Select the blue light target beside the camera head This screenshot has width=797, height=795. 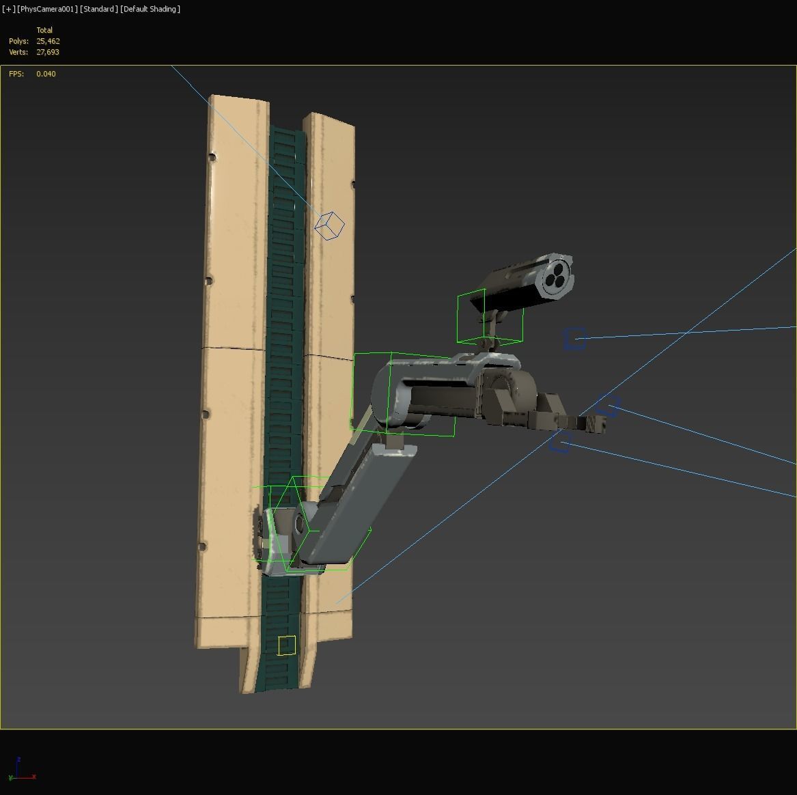click(575, 339)
